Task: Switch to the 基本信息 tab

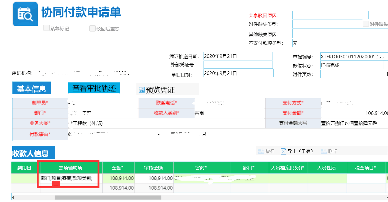Action: coord(32,89)
